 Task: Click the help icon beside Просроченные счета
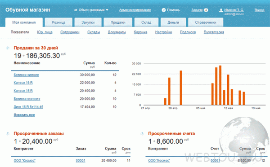pyautogui.click(x=142, y=133)
